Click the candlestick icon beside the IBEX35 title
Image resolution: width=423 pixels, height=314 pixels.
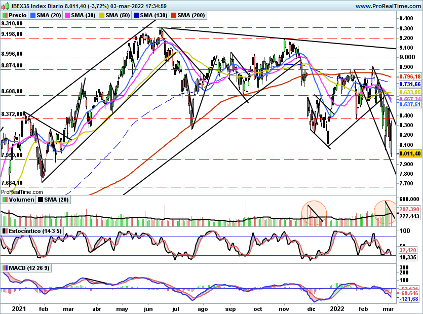(6, 6)
